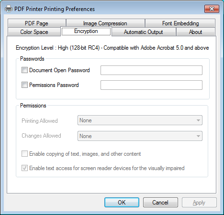Click the printer icon in the title bar
224x215 pixels.
(9, 9)
